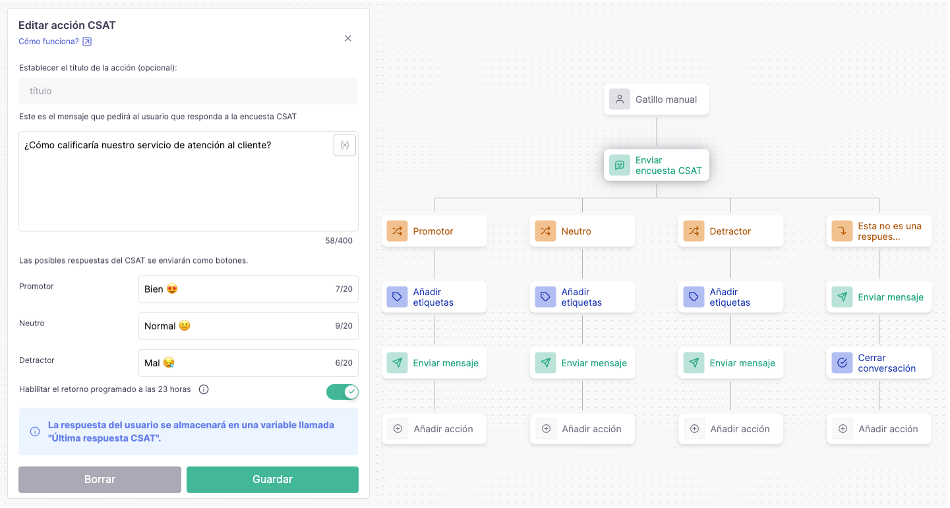Open the 'Cómo funciona?' help link
Screen dimensions: 950x508
[x=55, y=42]
